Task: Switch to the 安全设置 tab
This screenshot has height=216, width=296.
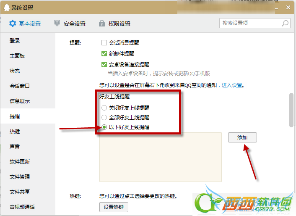Action: (x=70, y=24)
